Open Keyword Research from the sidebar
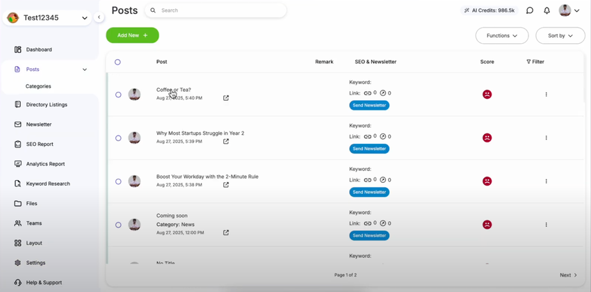The height and width of the screenshot is (292, 591). [48, 184]
